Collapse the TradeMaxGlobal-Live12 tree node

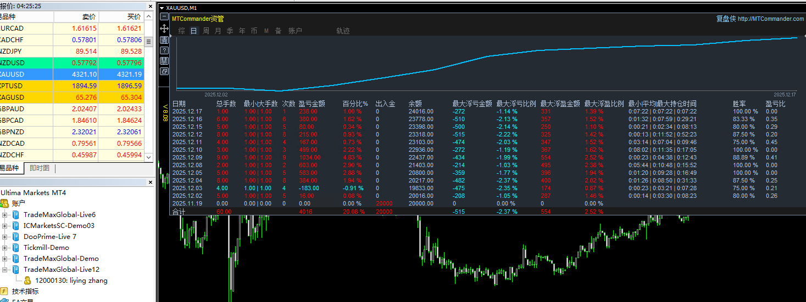pyautogui.click(x=5, y=269)
